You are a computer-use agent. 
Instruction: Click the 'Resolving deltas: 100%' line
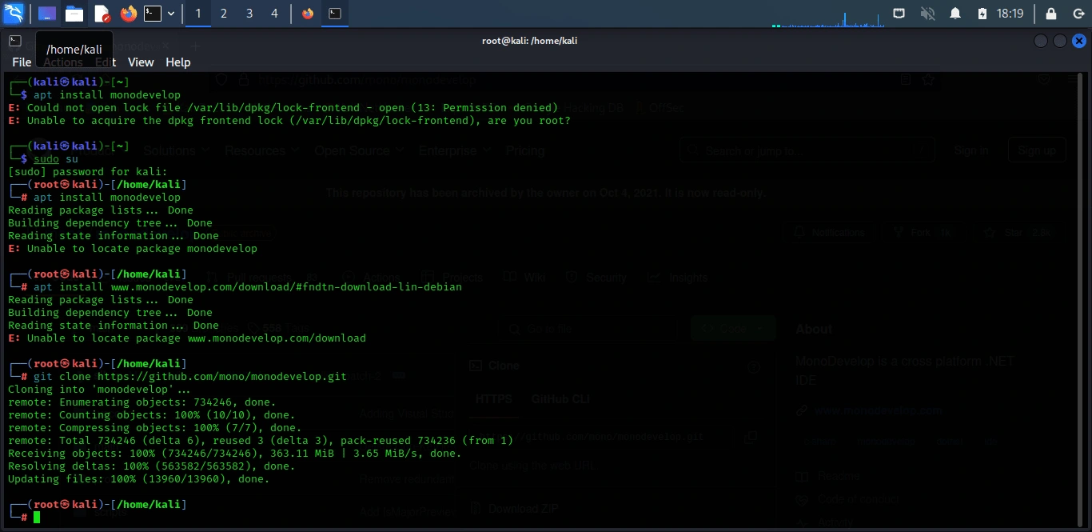point(152,466)
